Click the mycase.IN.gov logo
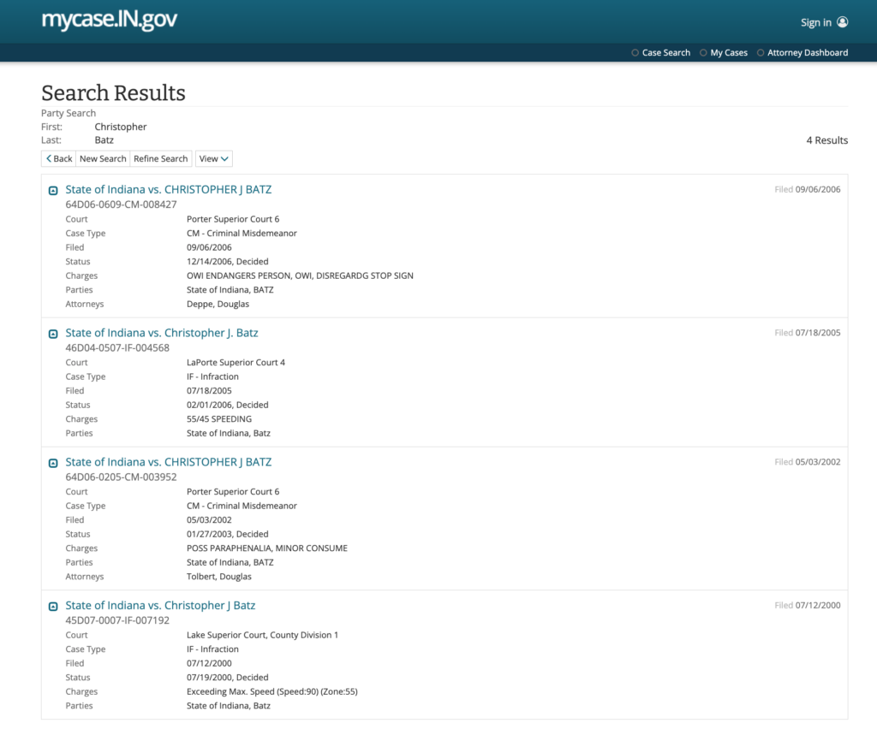This screenshot has width=877, height=729. (x=110, y=21)
